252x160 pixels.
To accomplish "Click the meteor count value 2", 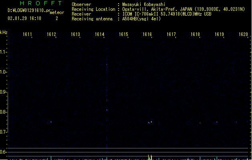I will (x=57, y=18).
